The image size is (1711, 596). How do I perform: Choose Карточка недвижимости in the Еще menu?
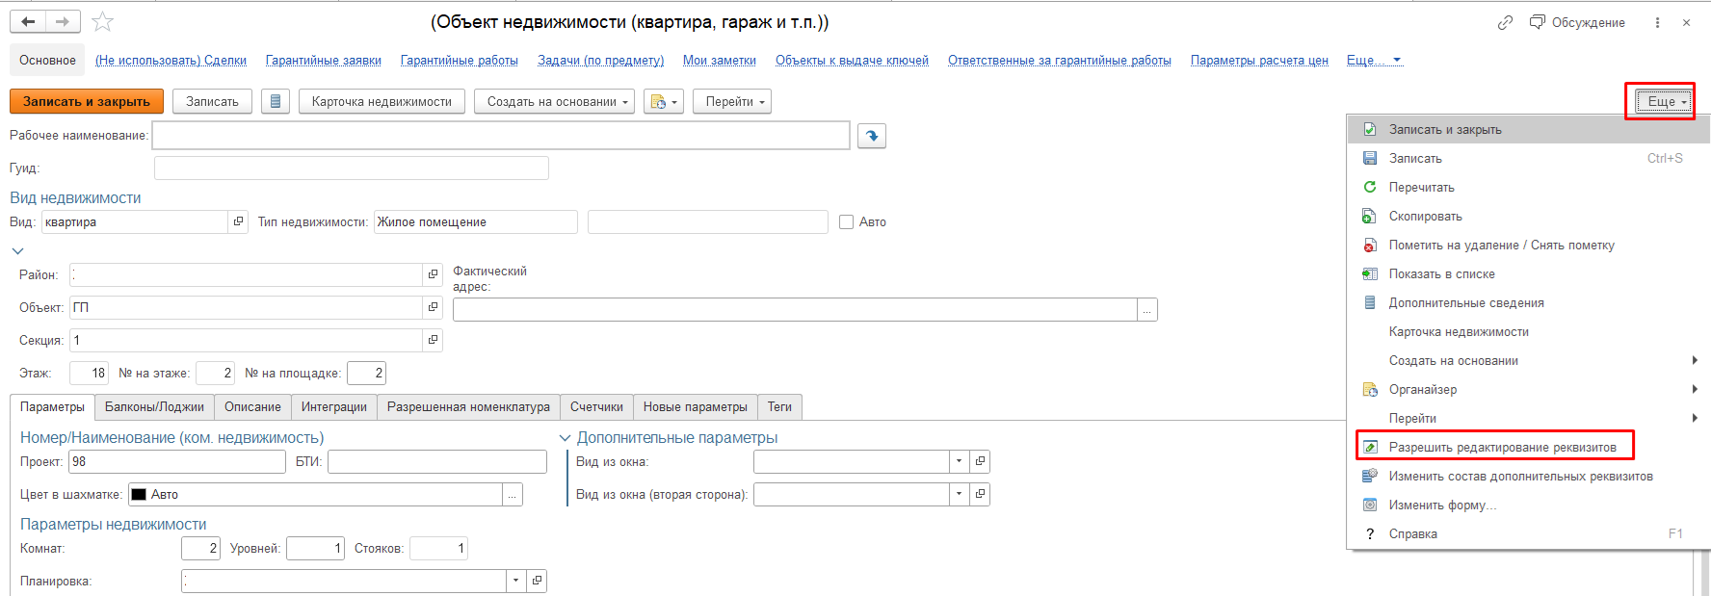coord(1528,331)
